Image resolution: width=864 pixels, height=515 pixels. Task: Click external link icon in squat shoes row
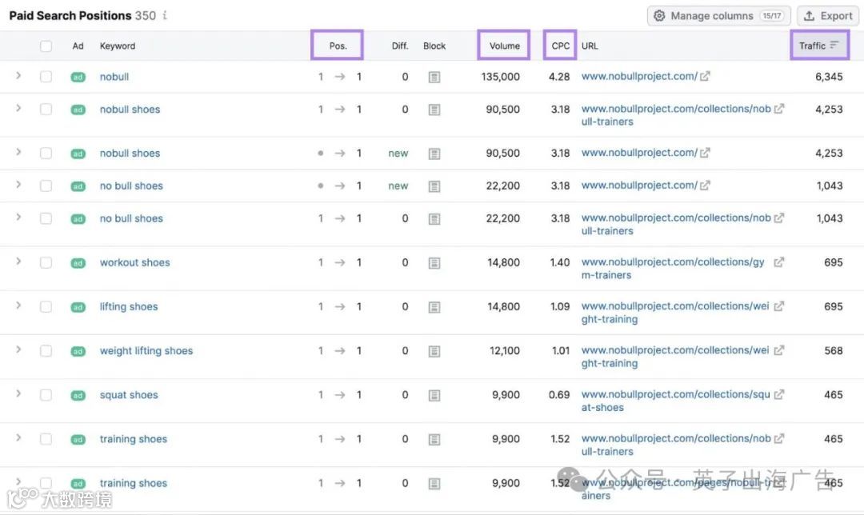(778, 394)
